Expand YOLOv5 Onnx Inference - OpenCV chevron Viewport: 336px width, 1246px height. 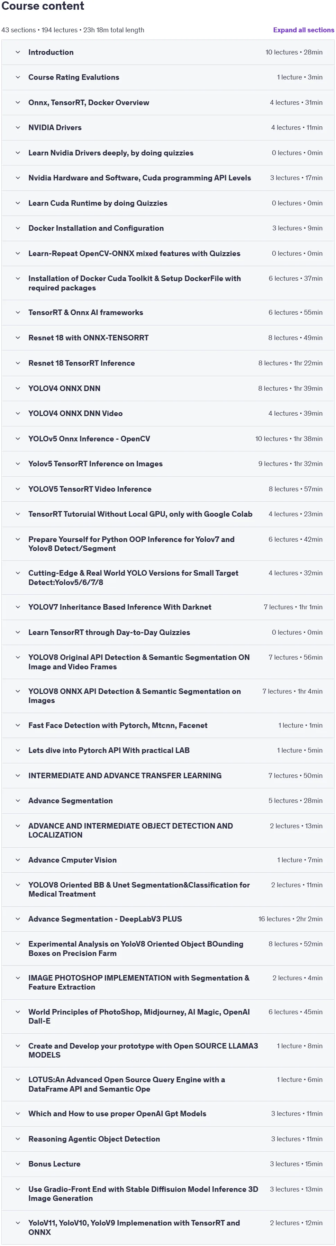pos(18,439)
